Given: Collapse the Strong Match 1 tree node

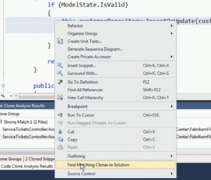Looking at the screenshot, I should (x=1, y=122).
